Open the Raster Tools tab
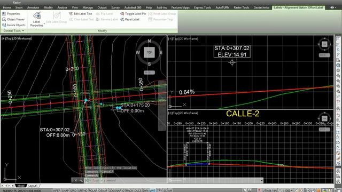 (x=242, y=7)
